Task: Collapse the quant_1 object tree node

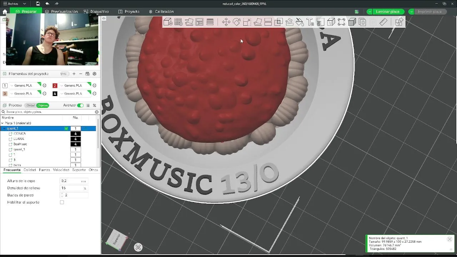Action: point(4,128)
